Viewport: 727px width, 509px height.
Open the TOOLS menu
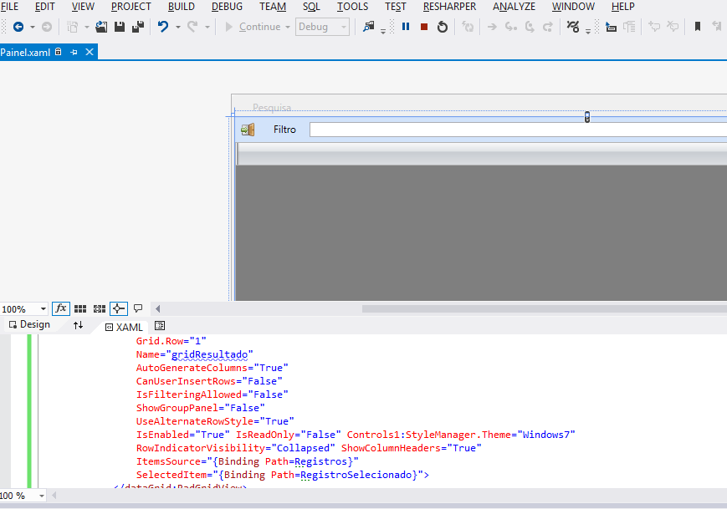[x=352, y=7]
